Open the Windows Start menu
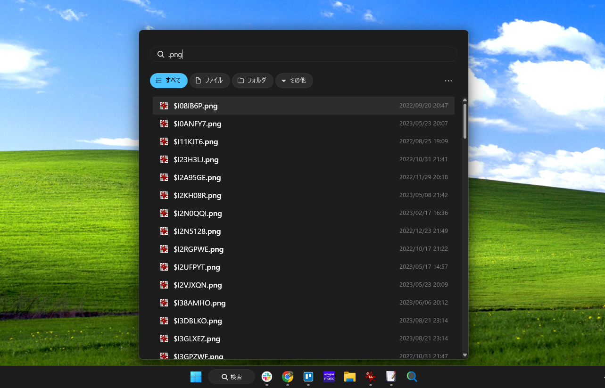 (196, 377)
